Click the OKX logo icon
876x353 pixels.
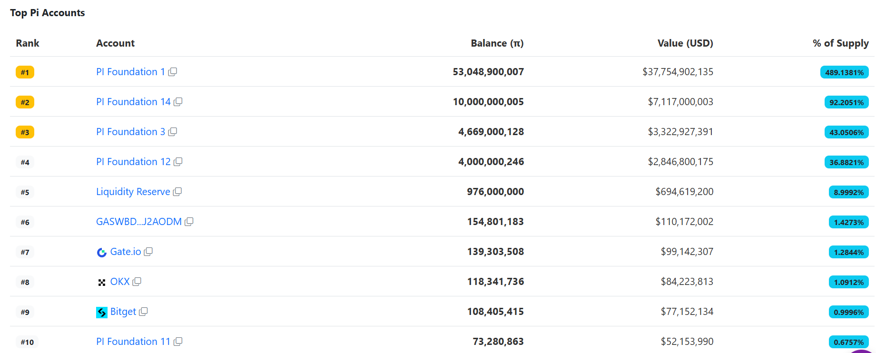102,282
